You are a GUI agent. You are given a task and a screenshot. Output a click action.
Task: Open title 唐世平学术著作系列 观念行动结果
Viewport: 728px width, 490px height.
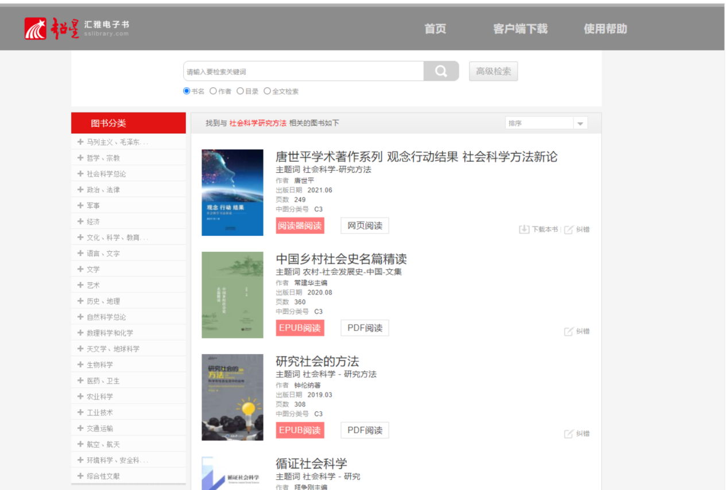(416, 157)
